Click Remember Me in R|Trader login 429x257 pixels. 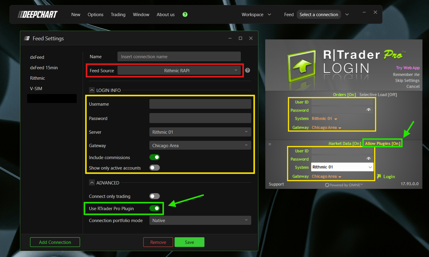pyautogui.click(x=406, y=74)
